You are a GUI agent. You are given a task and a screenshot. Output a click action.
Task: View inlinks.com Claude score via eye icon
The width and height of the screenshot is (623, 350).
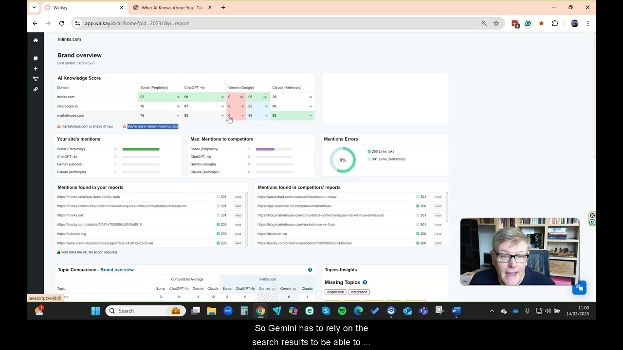[311, 97]
